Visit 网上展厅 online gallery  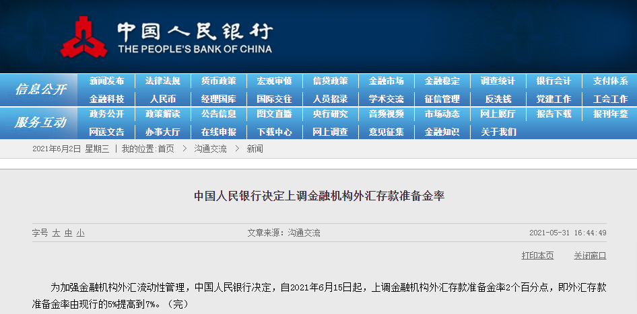tap(498, 114)
